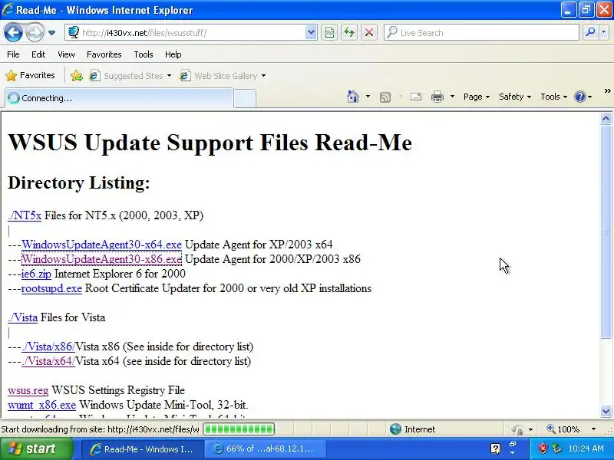Click the taskbar help question mark icon
The height and width of the screenshot is (460, 614).
[x=495, y=449]
